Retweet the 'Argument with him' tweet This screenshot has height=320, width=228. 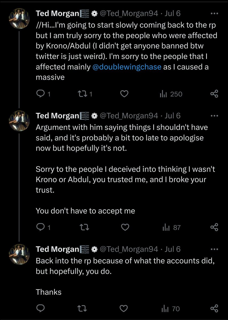coord(83,227)
